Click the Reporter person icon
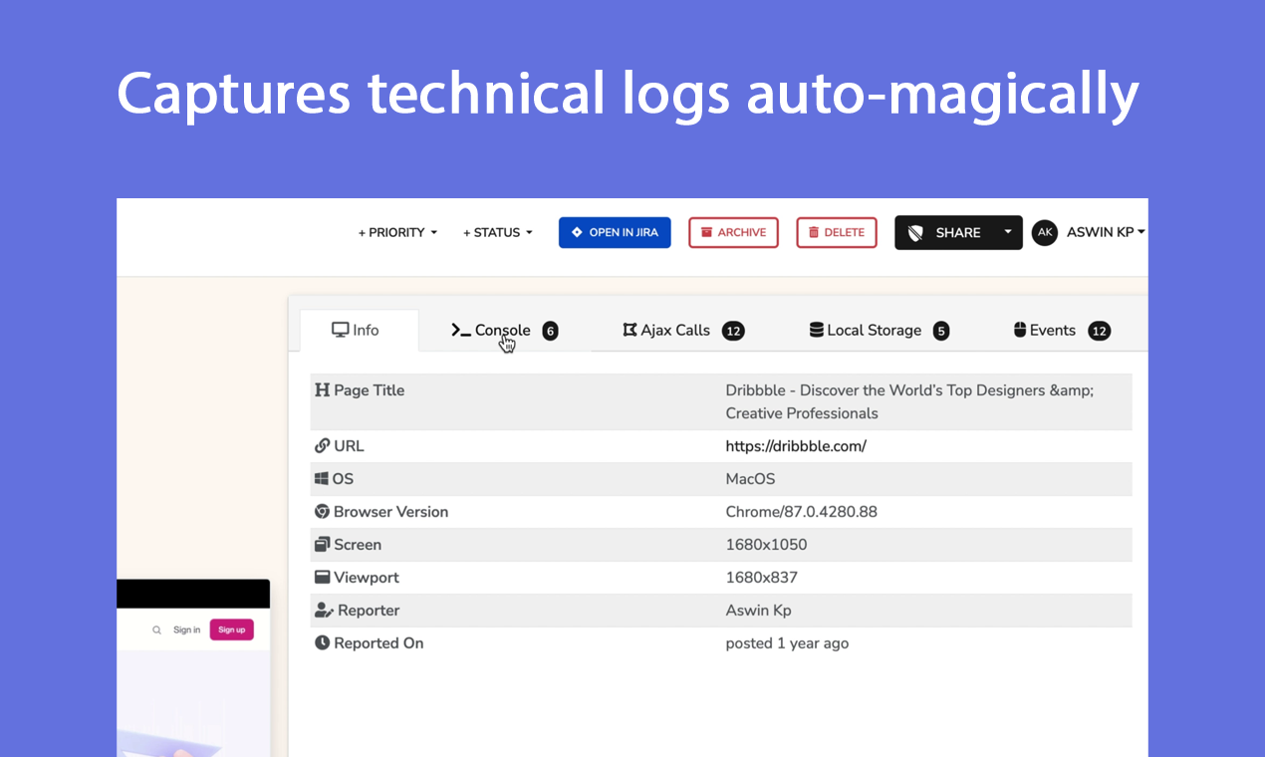Viewport: 1265px width, 757px height. tap(324, 611)
